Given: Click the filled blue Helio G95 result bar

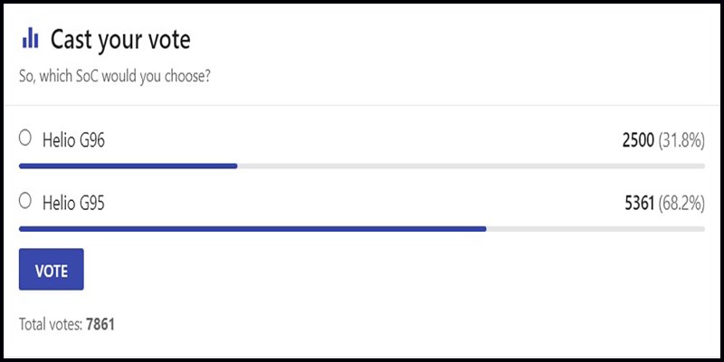Looking at the screenshot, I should tap(252, 229).
